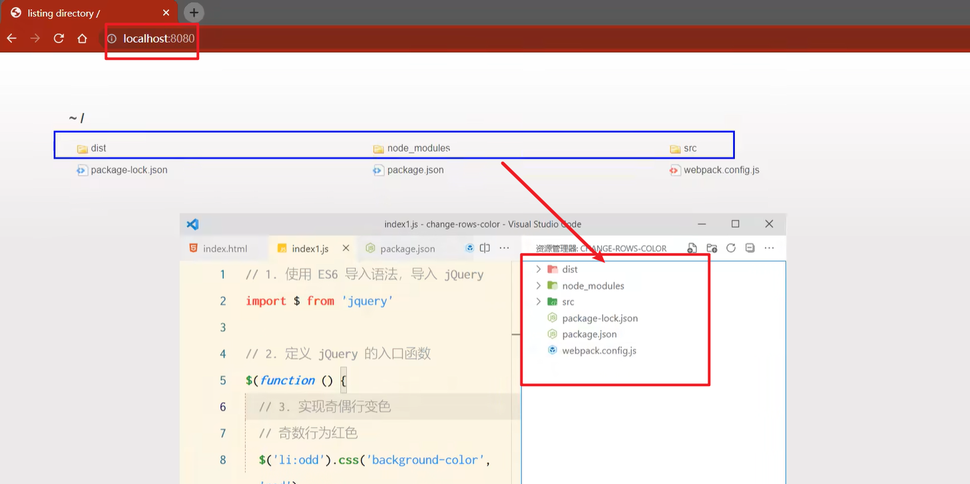The image size is (970, 484).
Task: Reload the localhost page
Action: tap(59, 39)
